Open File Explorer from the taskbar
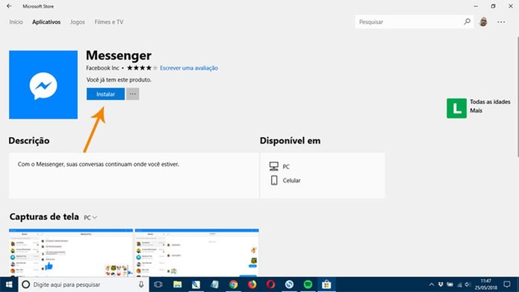Viewport: 519px width, 292px height. point(178,285)
